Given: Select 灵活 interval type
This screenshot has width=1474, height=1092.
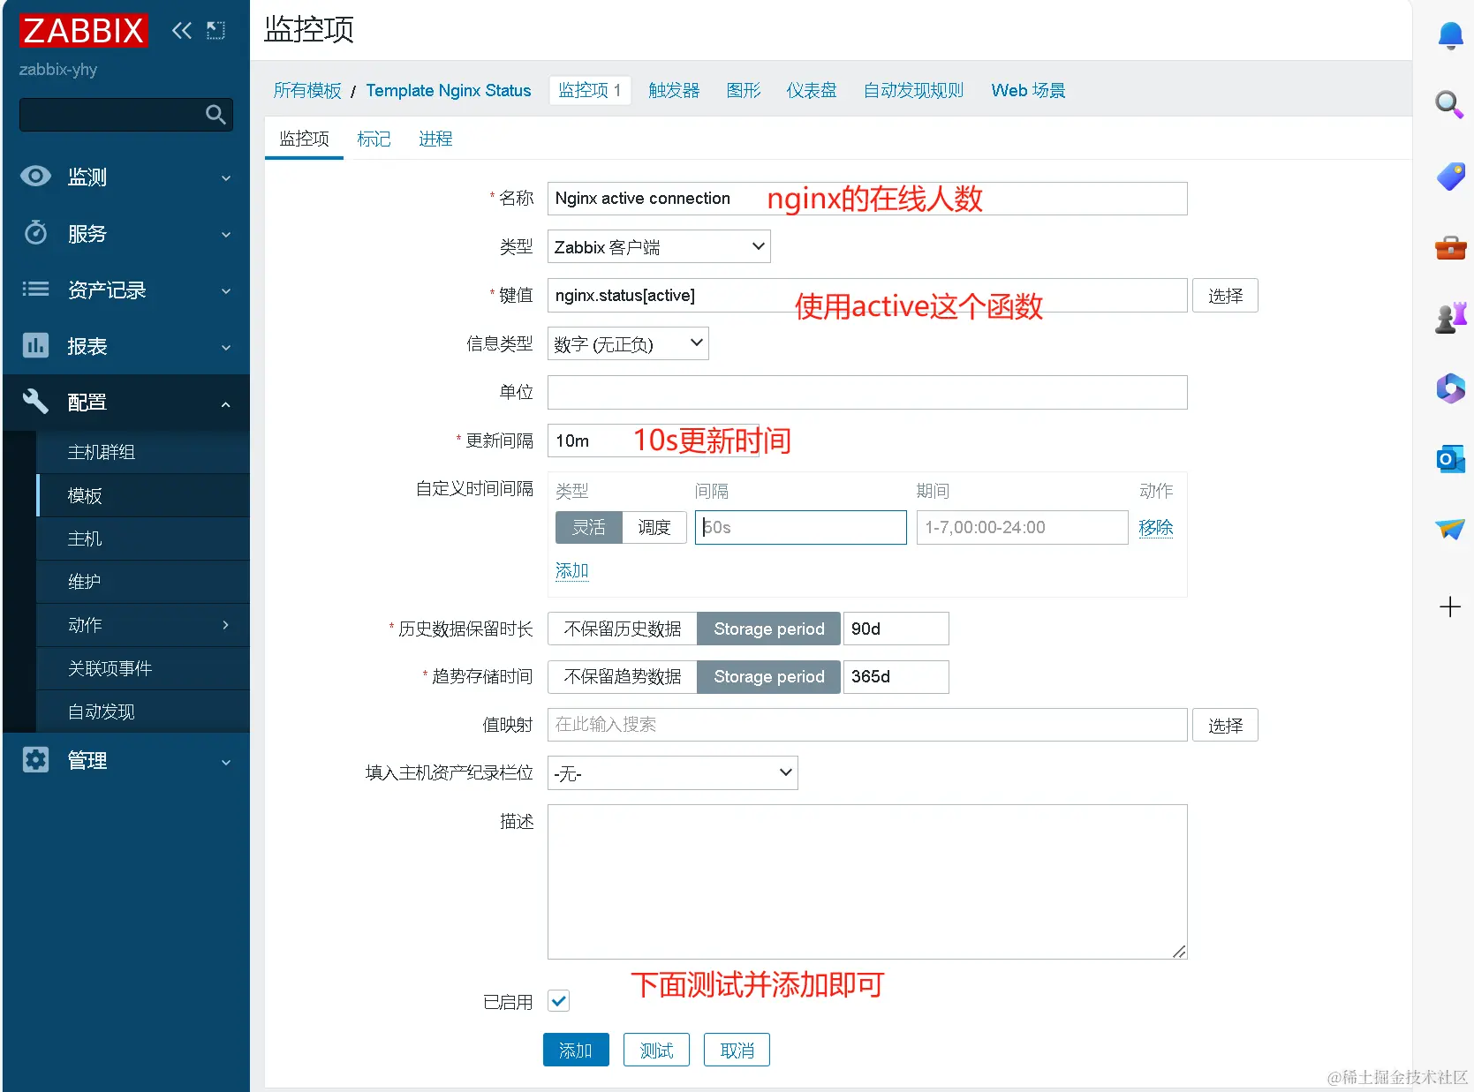Looking at the screenshot, I should pos(589,527).
